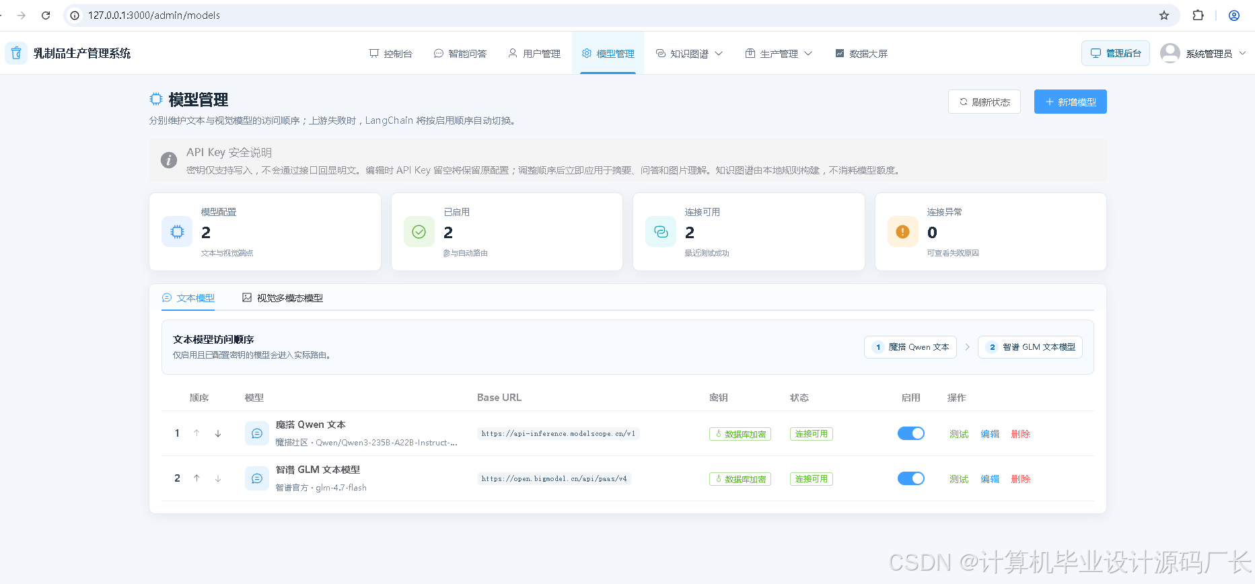1255x584 pixels.
Task: Click the 模型配置 card chip icon
Action: [177, 232]
